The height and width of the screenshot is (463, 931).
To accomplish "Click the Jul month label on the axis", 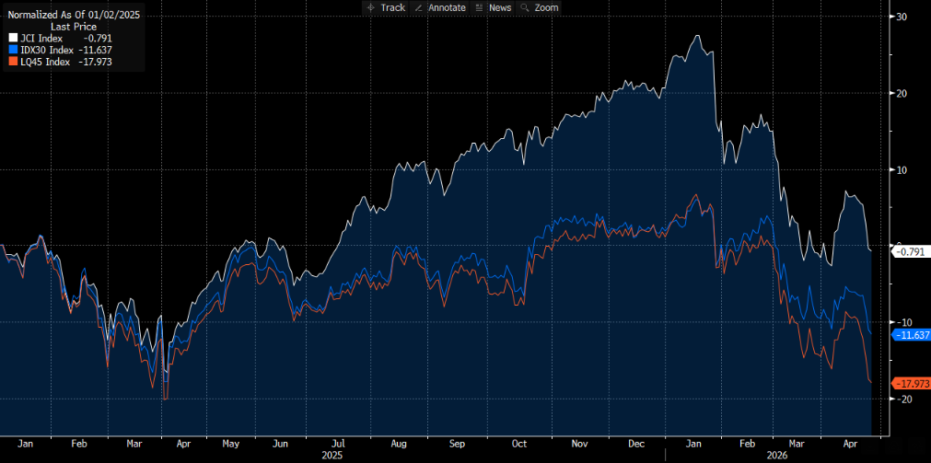I will [340, 443].
